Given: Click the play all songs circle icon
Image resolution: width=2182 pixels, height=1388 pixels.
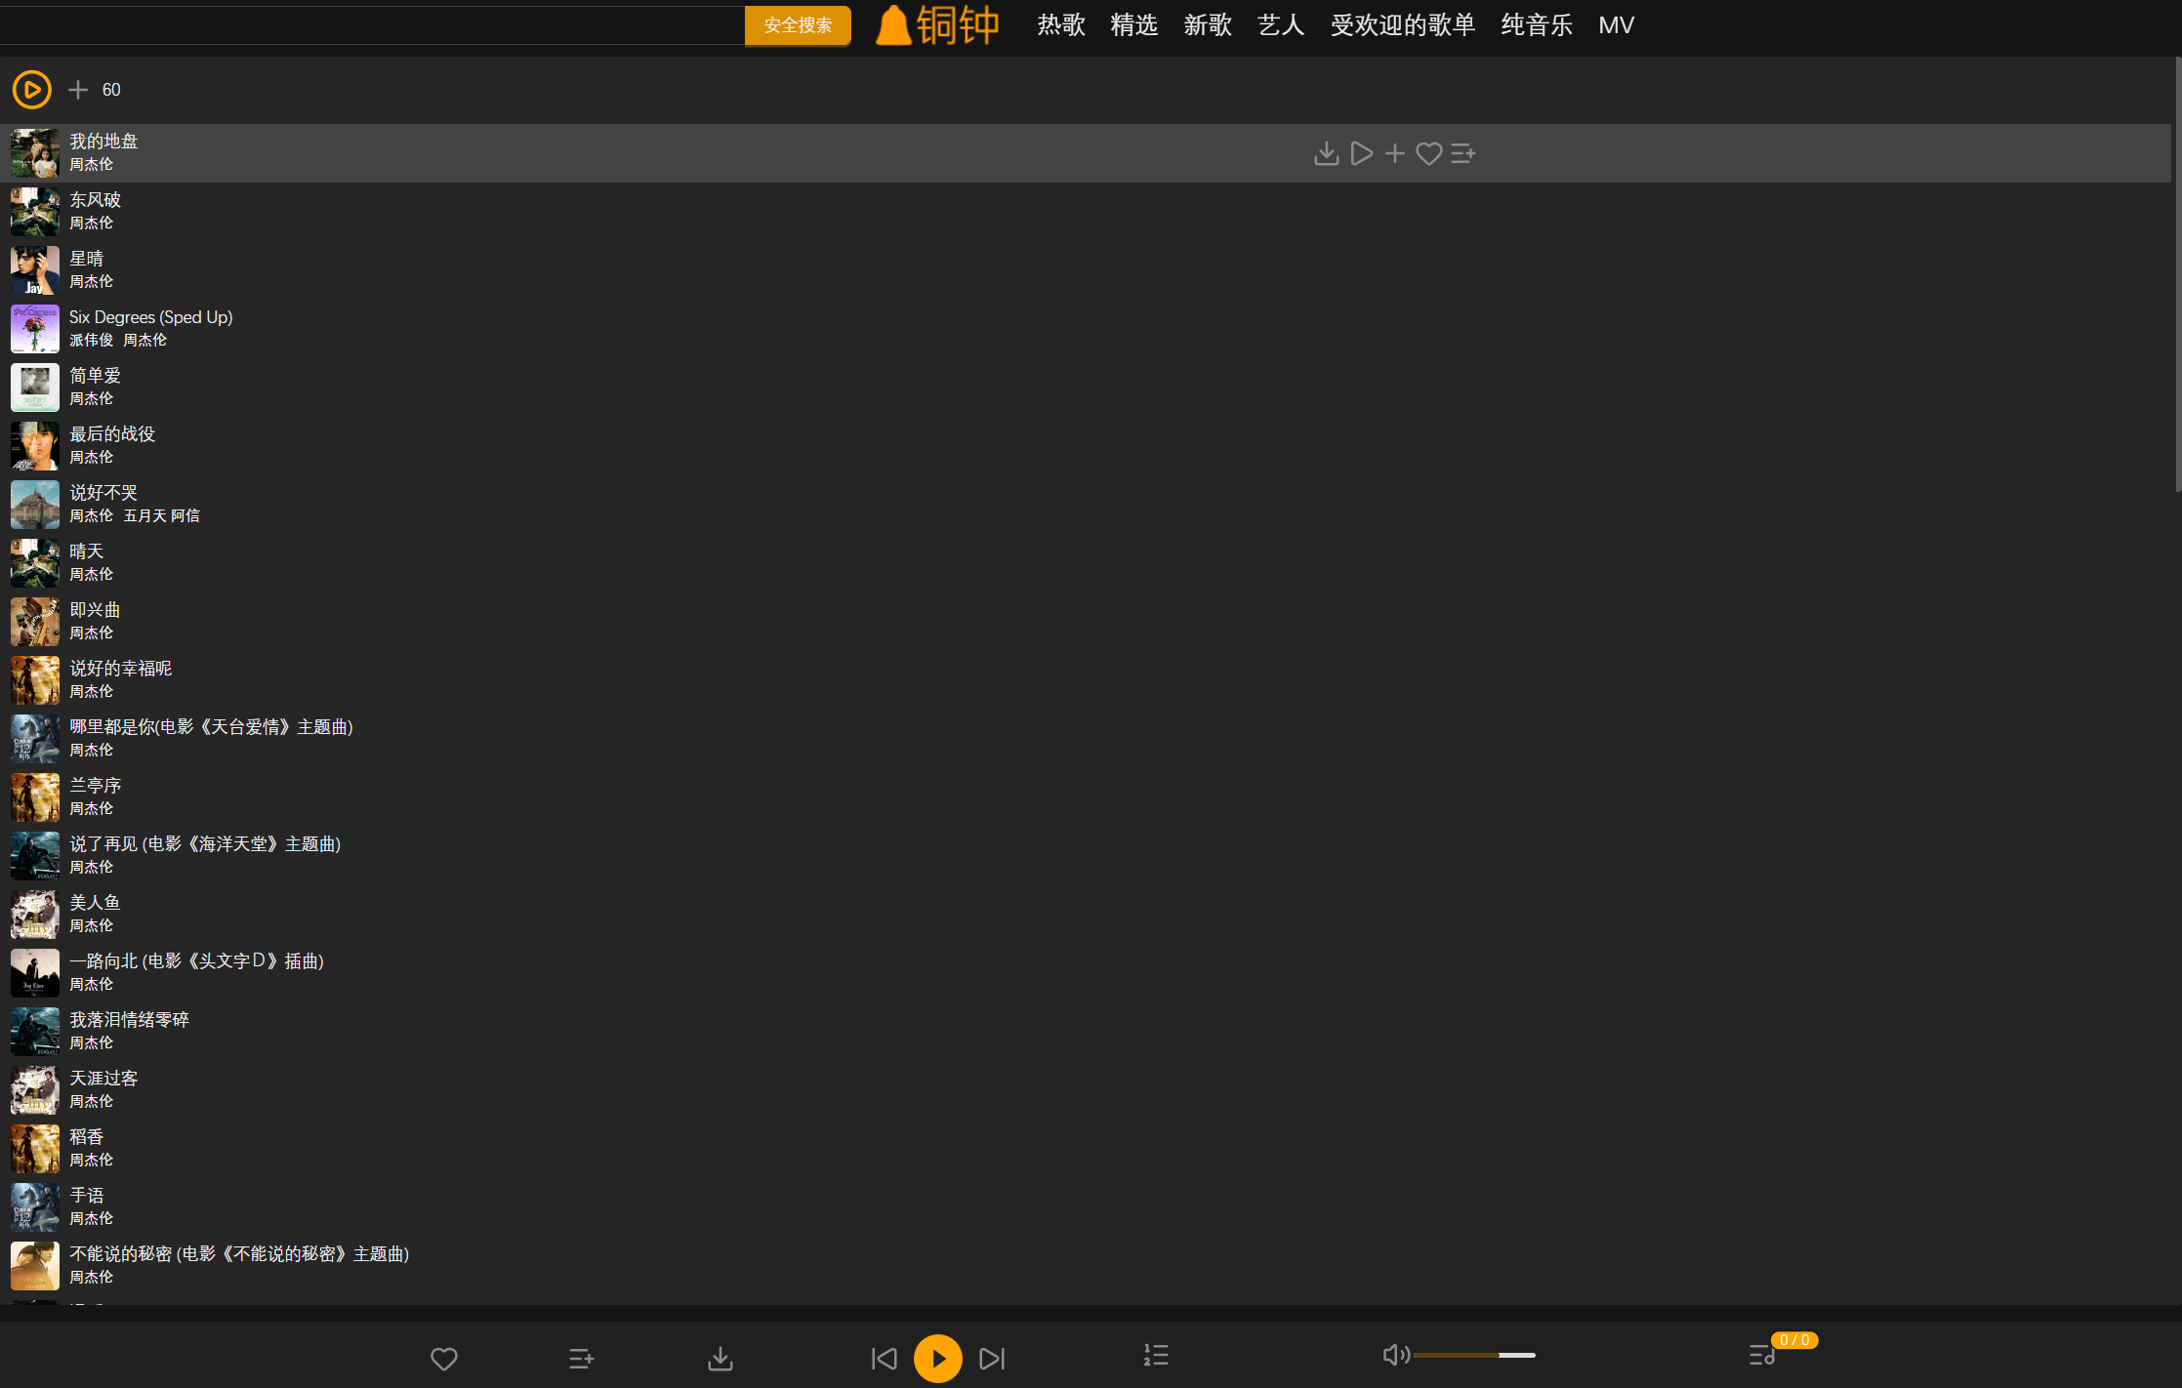Looking at the screenshot, I should (31, 90).
